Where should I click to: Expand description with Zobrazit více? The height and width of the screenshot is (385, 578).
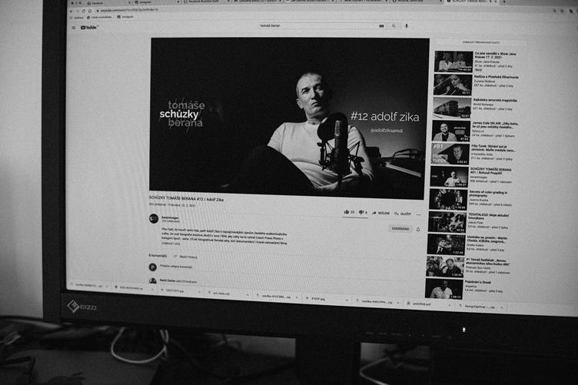[x=171, y=244]
